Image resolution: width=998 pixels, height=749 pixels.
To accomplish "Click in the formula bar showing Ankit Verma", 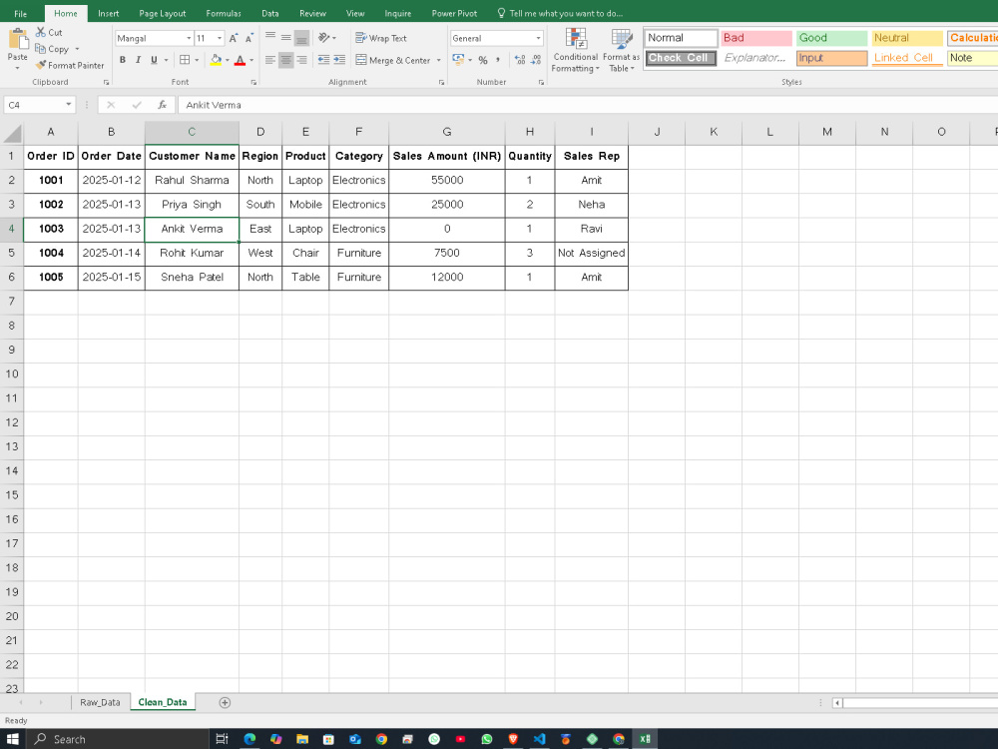I will pyautogui.click(x=588, y=105).
